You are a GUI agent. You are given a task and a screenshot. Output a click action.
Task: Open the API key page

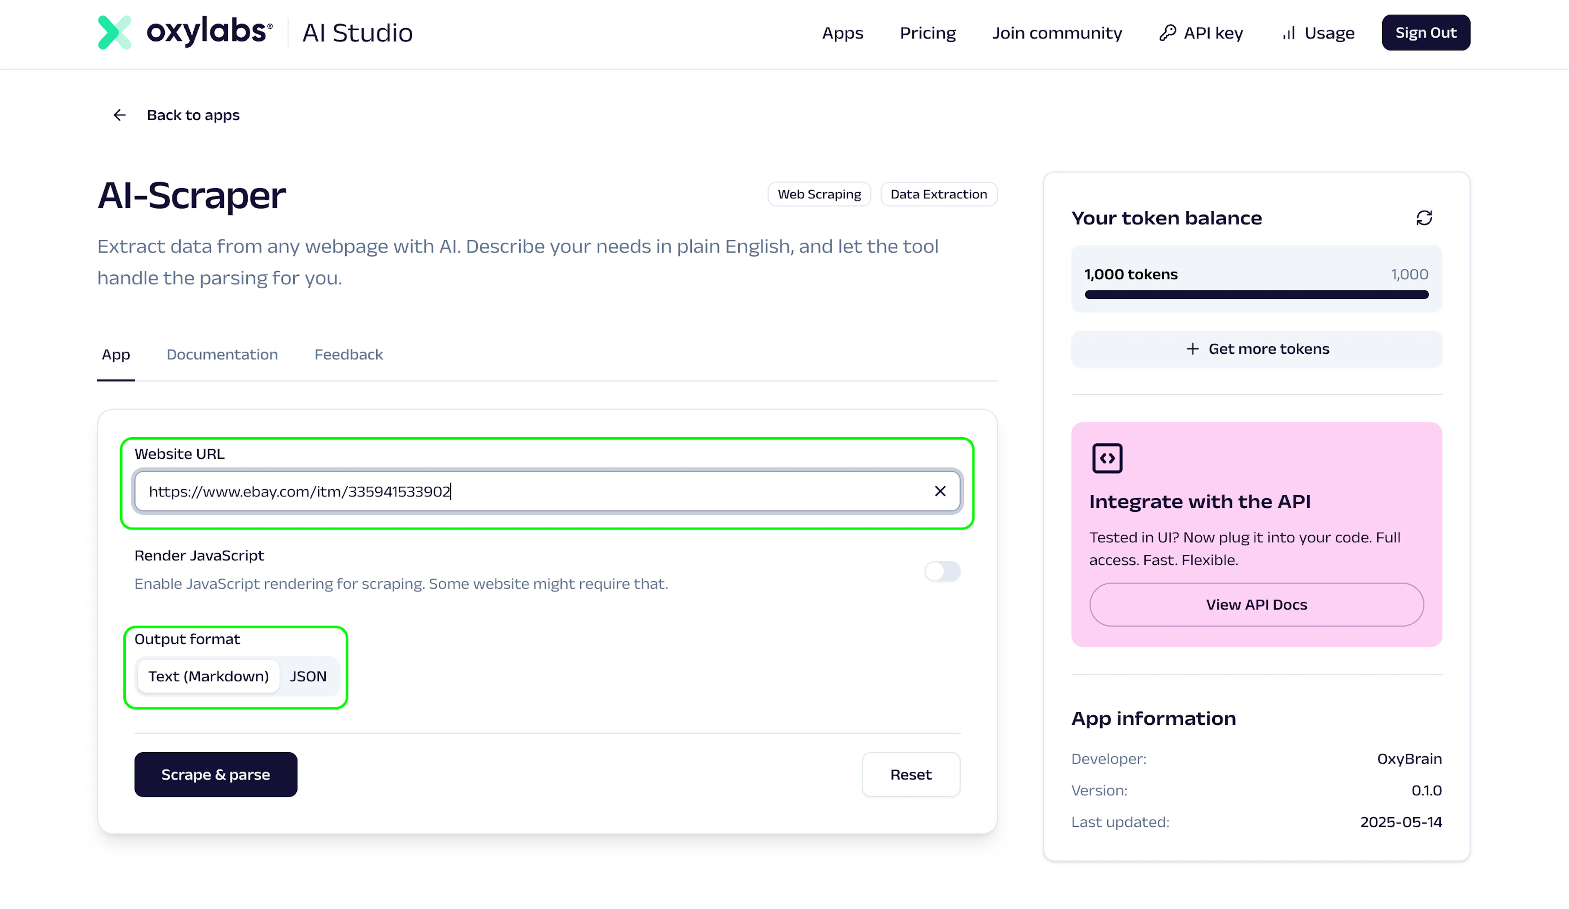tap(1201, 32)
